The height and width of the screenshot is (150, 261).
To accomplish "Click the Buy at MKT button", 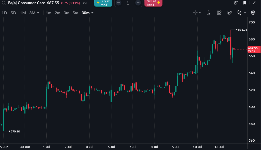I will click(x=103, y=3).
